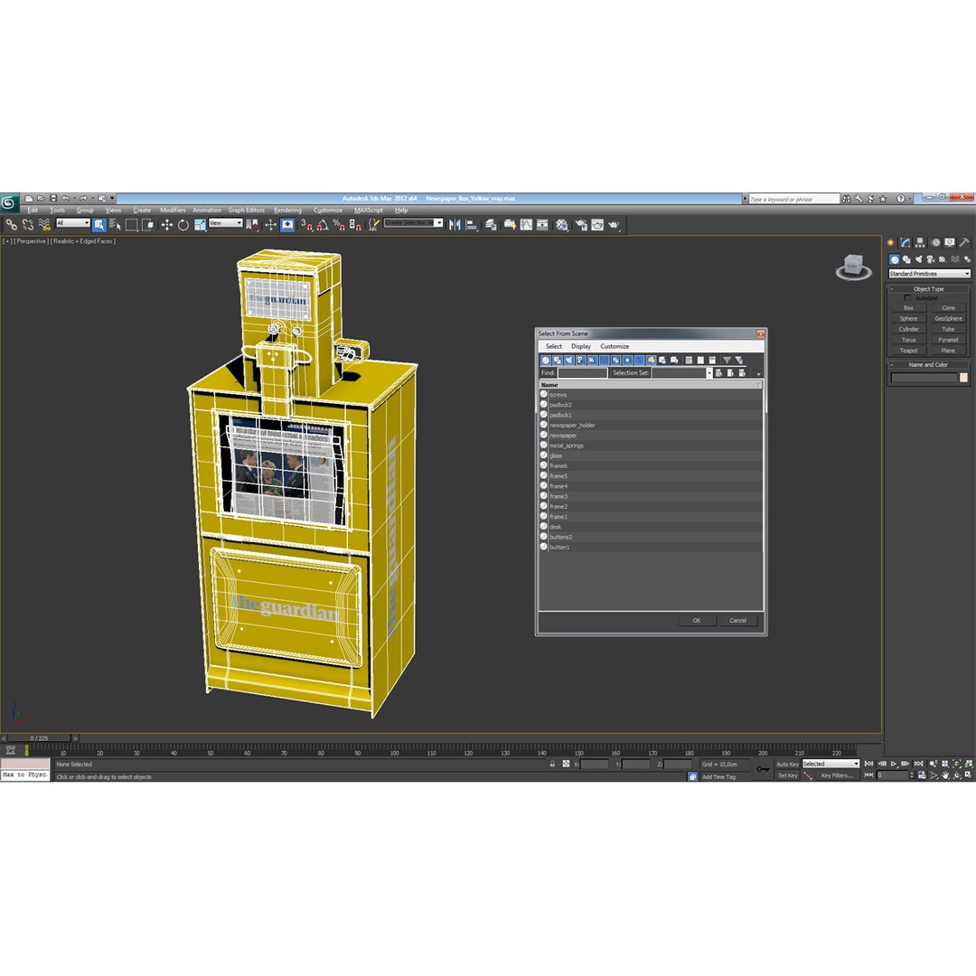Activate Bind to Space Warp tool
The height and width of the screenshot is (976, 976).
[44, 225]
